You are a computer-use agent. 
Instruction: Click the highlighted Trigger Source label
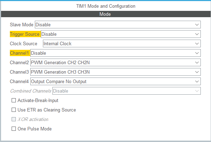[x=25, y=34]
